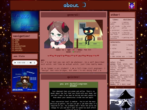Open the audio player three-dot menu
147x110 pixels.
pos(34,63)
